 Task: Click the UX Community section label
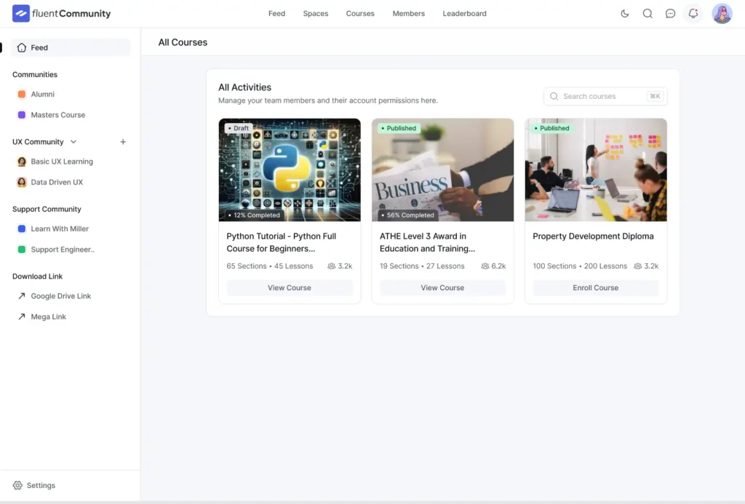click(38, 142)
